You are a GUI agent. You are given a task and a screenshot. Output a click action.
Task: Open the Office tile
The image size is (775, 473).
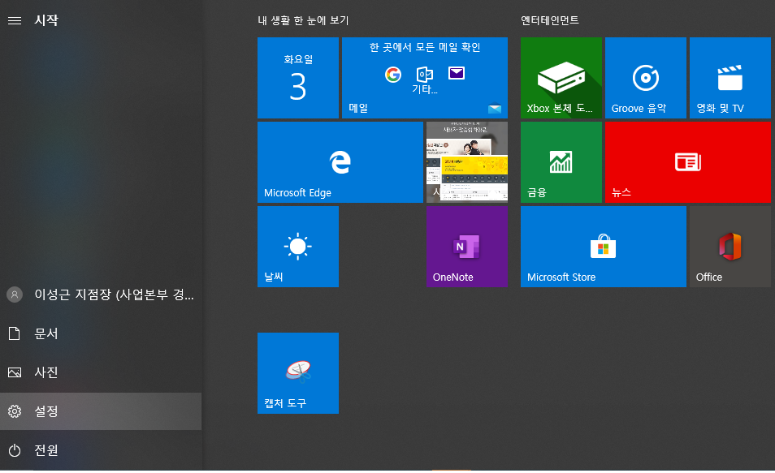[730, 247]
